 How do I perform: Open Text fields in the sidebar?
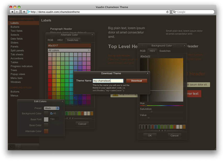click(x=16, y=31)
